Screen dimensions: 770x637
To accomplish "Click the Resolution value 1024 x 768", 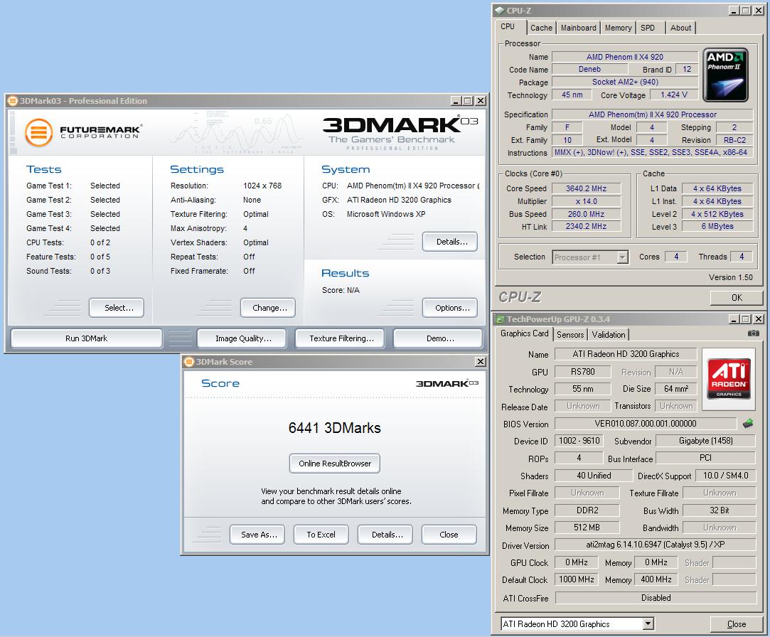I will (262, 186).
